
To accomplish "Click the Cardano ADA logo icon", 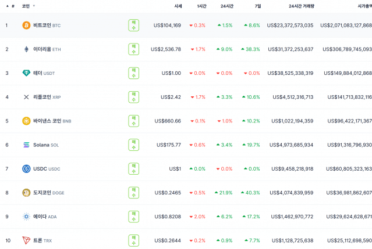I will pyautogui.click(x=26, y=216).
